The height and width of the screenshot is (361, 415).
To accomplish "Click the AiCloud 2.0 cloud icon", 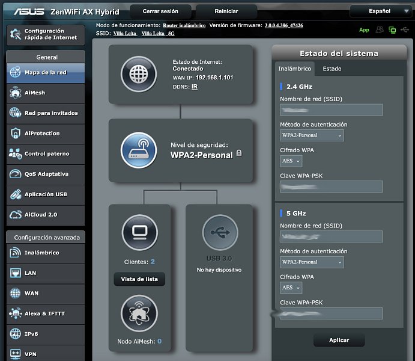I will click(16, 215).
